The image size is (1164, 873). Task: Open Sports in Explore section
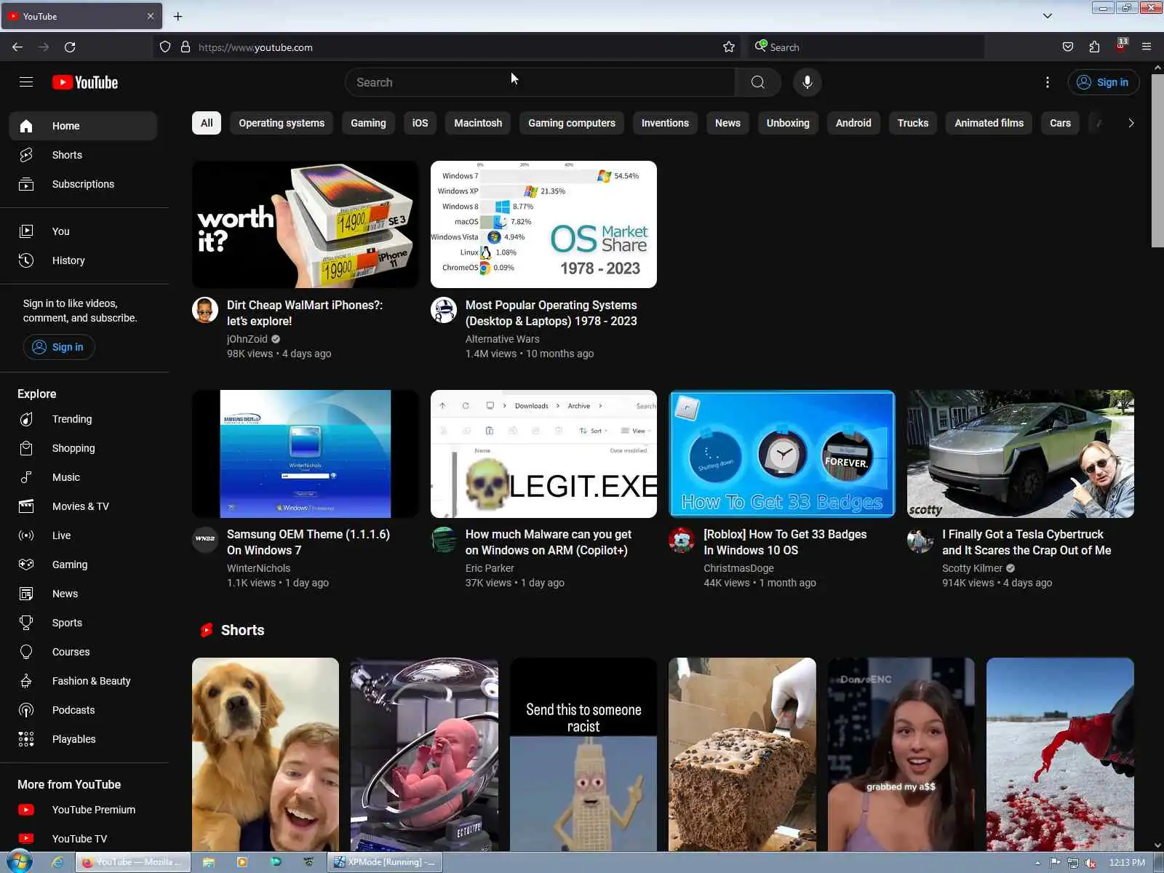[83, 623]
